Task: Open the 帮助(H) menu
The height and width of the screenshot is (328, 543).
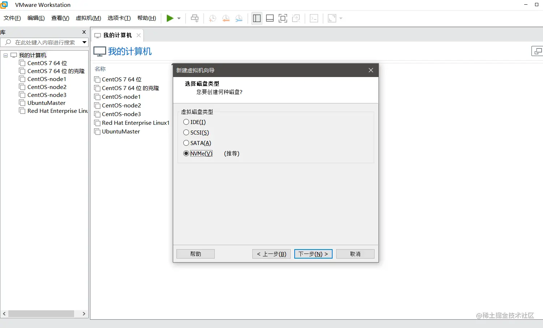Action: (147, 18)
